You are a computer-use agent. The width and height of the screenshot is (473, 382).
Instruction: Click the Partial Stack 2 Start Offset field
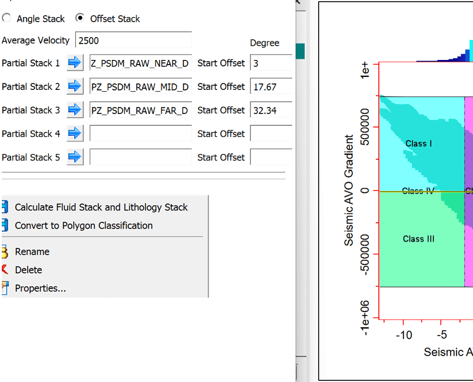[x=271, y=86]
